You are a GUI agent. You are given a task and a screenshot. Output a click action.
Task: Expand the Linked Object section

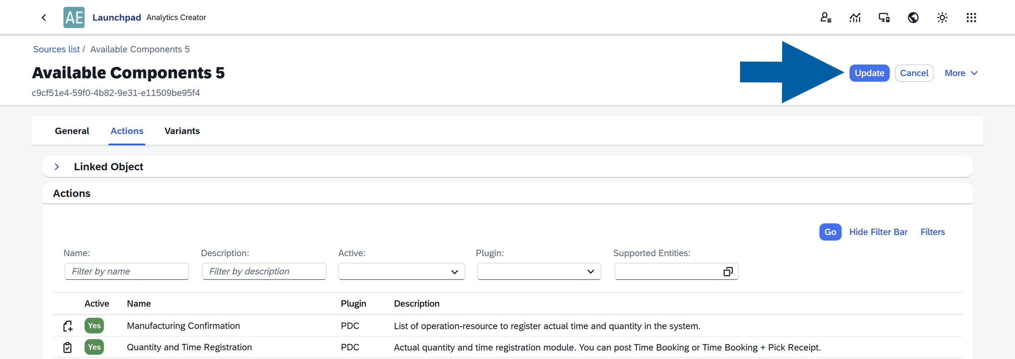pyautogui.click(x=57, y=166)
